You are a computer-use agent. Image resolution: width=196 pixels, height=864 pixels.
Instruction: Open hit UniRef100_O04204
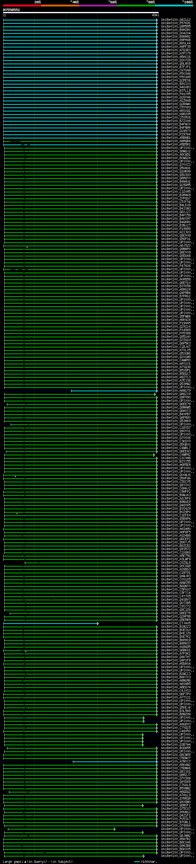click(176, 33)
